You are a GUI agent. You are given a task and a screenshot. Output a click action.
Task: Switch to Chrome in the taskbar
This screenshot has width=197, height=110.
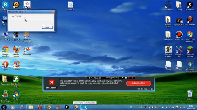click(49, 107)
